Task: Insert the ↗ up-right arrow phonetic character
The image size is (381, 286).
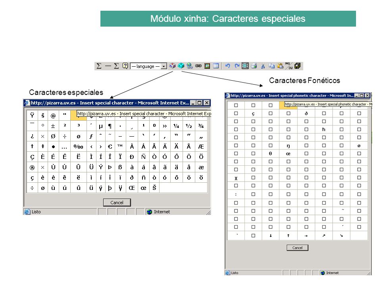Action: click(x=324, y=236)
